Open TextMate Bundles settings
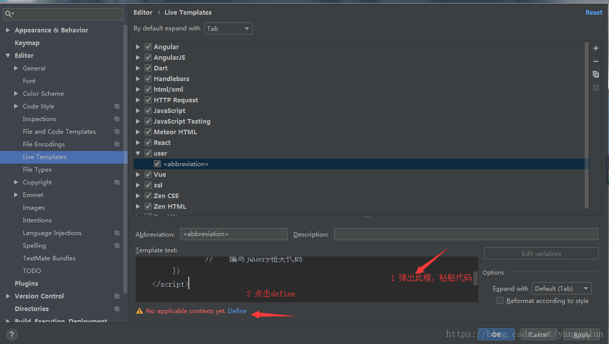609x344 pixels. 49,258
